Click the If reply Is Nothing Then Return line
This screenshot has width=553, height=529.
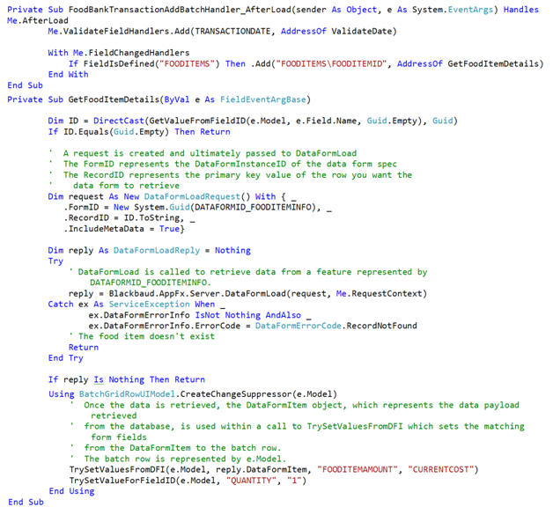coord(126,379)
